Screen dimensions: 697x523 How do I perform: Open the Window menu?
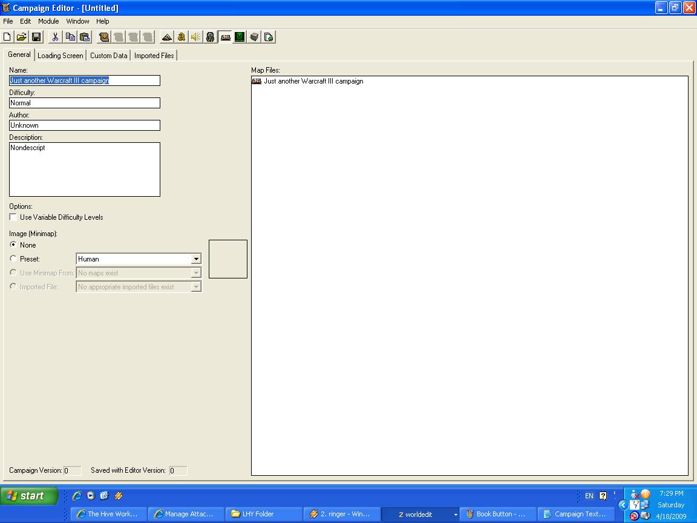[78, 21]
